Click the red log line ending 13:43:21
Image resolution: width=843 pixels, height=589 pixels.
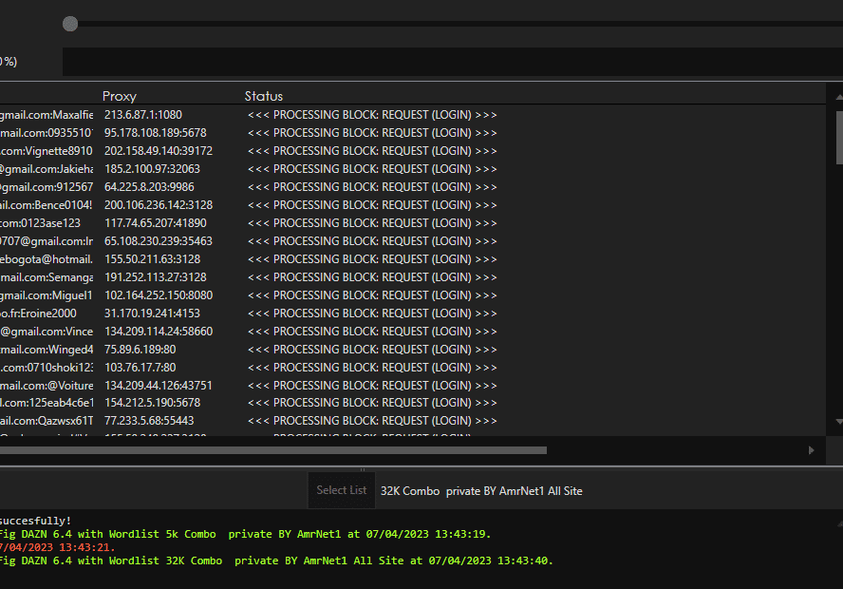pos(58,547)
